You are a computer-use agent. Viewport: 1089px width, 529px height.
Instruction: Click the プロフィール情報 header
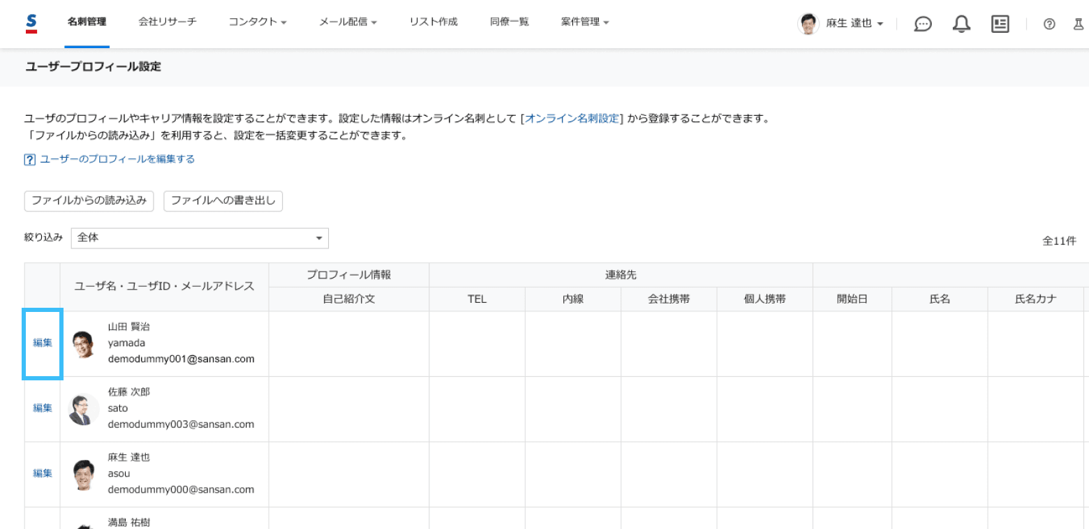pyautogui.click(x=349, y=275)
